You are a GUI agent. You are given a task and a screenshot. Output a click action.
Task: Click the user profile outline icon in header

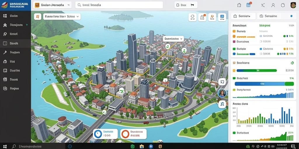273,5
